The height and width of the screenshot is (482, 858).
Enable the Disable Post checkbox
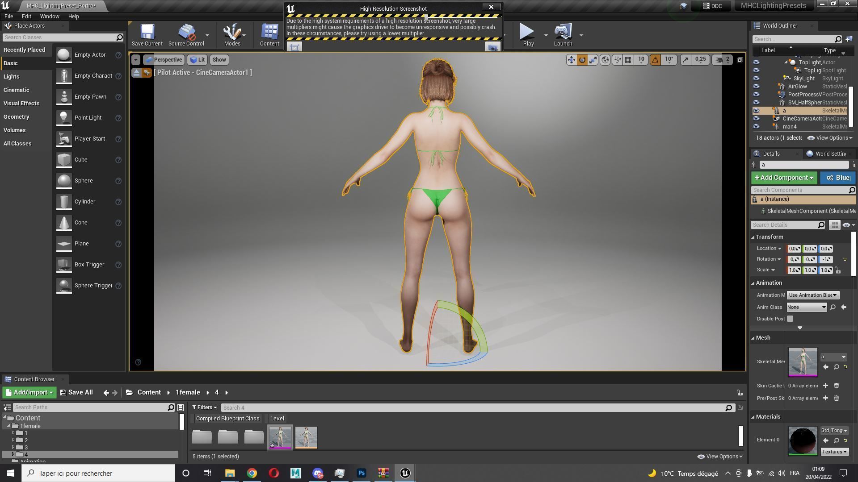tap(790, 319)
